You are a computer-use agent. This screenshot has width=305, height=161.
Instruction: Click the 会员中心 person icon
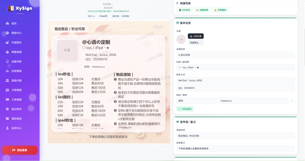coord(7,128)
